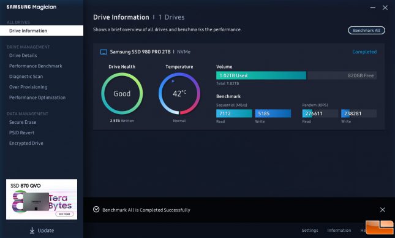Open Performance Optimization page

pos(37,98)
